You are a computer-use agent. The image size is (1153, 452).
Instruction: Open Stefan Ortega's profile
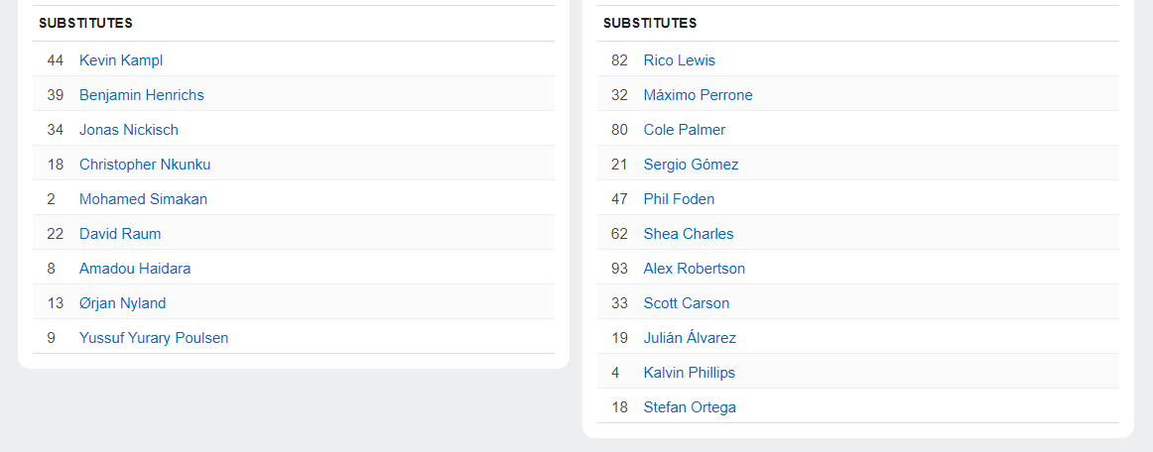(x=690, y=407)
